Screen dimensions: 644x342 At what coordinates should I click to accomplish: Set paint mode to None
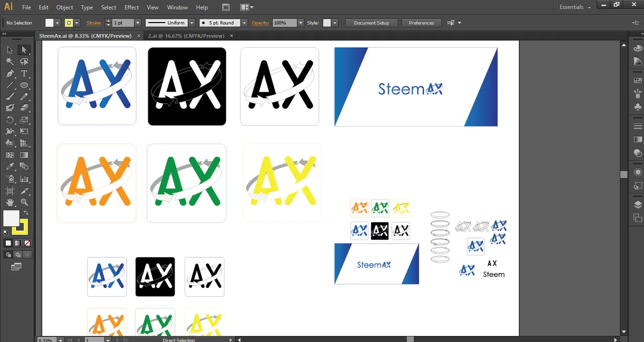coord(27,243)
